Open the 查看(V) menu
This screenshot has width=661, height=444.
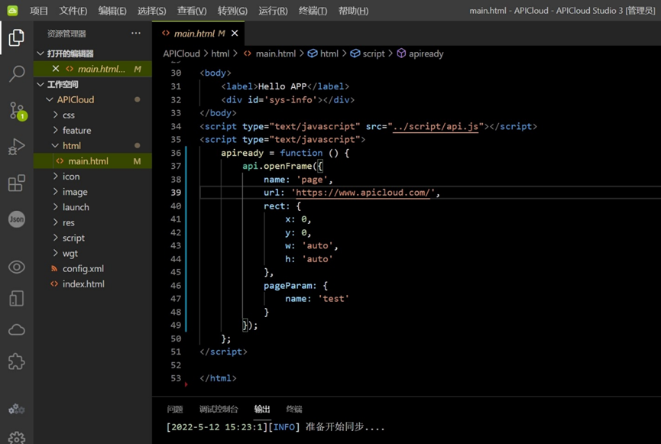point(192,11)
